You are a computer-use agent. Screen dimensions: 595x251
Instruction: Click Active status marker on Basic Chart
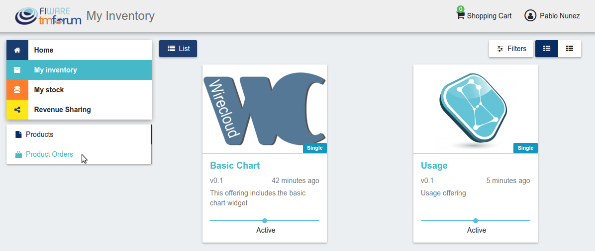(x=265, y=221)
